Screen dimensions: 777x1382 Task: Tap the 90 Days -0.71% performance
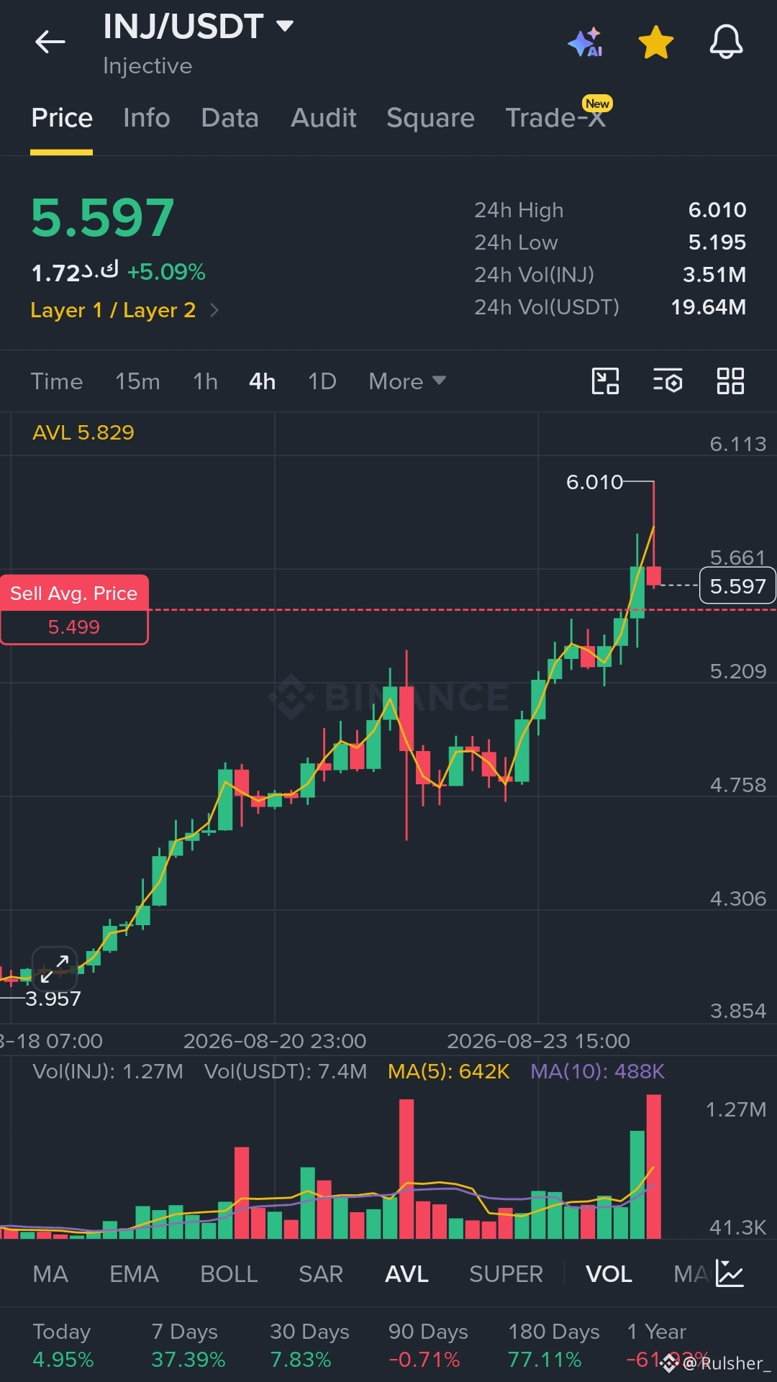click(x=428, y=1345)
